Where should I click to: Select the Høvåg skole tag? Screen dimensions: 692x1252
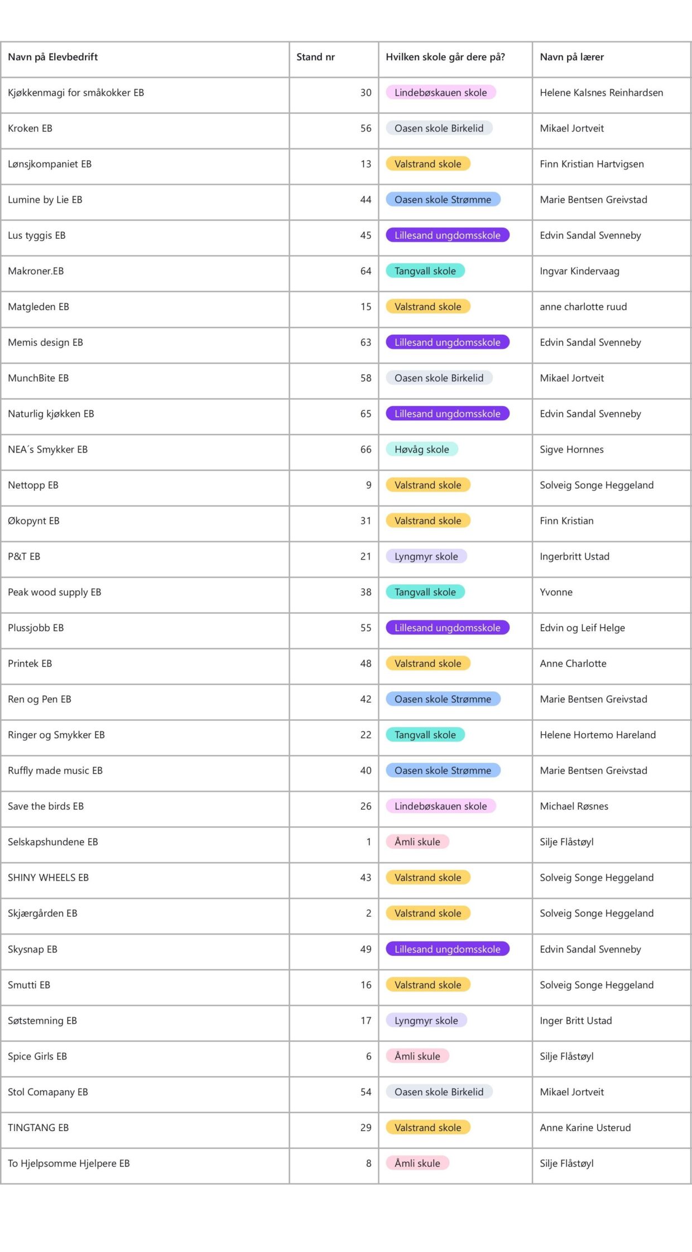421,450
